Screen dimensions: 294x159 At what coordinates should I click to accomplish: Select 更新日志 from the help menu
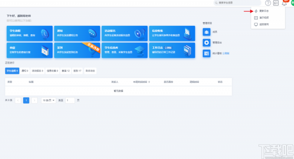coord(264,11)
